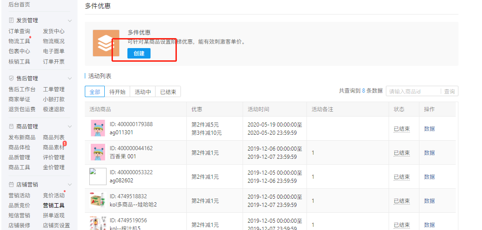Open thumbnail for kol多商品--娃哈哈2

pyautogui.click(x=98, y=200)
